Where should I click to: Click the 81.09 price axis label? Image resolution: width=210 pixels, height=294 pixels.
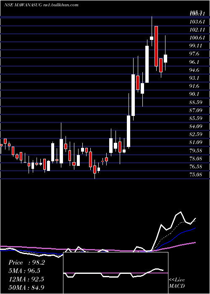tap(196, 142)
